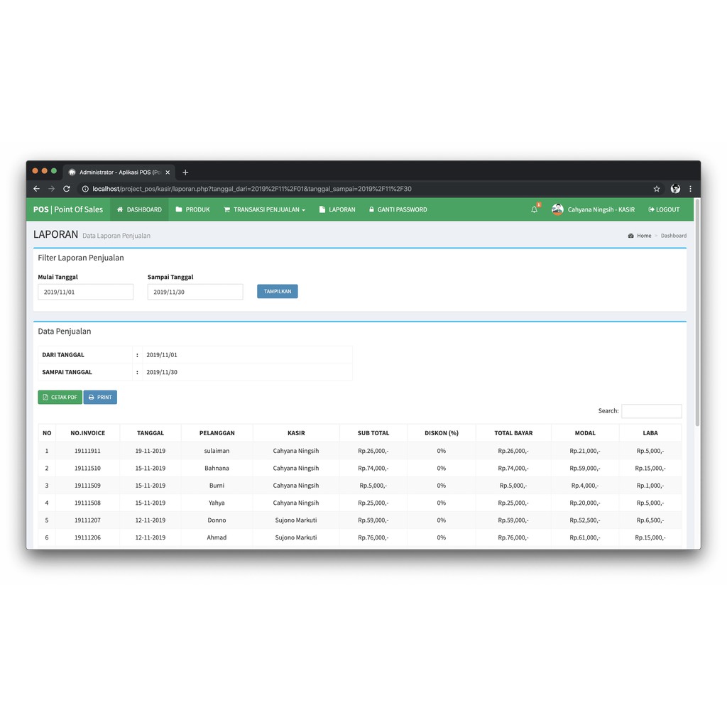Go to the Produk menu

click(193, 209)
